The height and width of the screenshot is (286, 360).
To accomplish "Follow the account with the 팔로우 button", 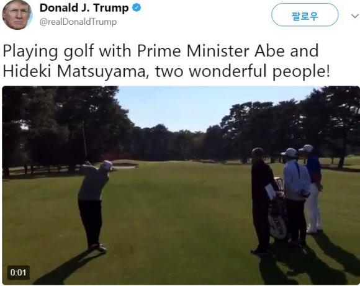I will pos(305,15).
